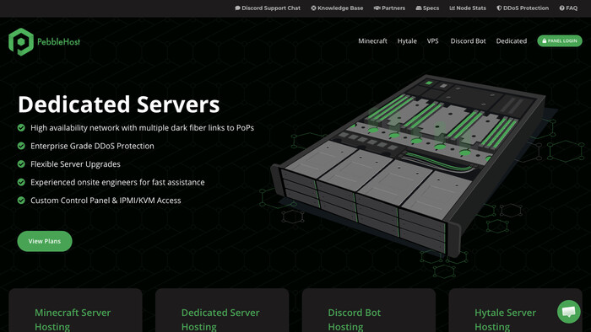Open the Partners link

click(x=389, y=8)
